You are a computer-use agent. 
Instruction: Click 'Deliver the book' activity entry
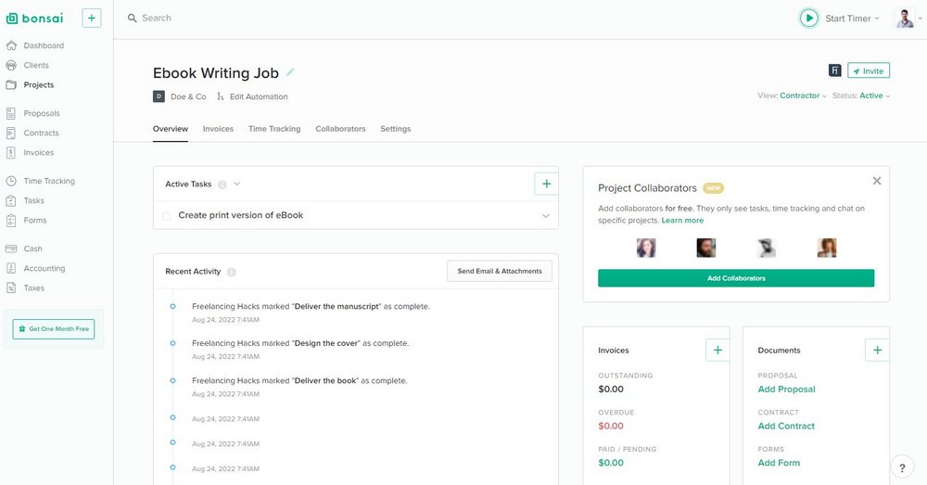pyautogui.click(x=299, y=380)
